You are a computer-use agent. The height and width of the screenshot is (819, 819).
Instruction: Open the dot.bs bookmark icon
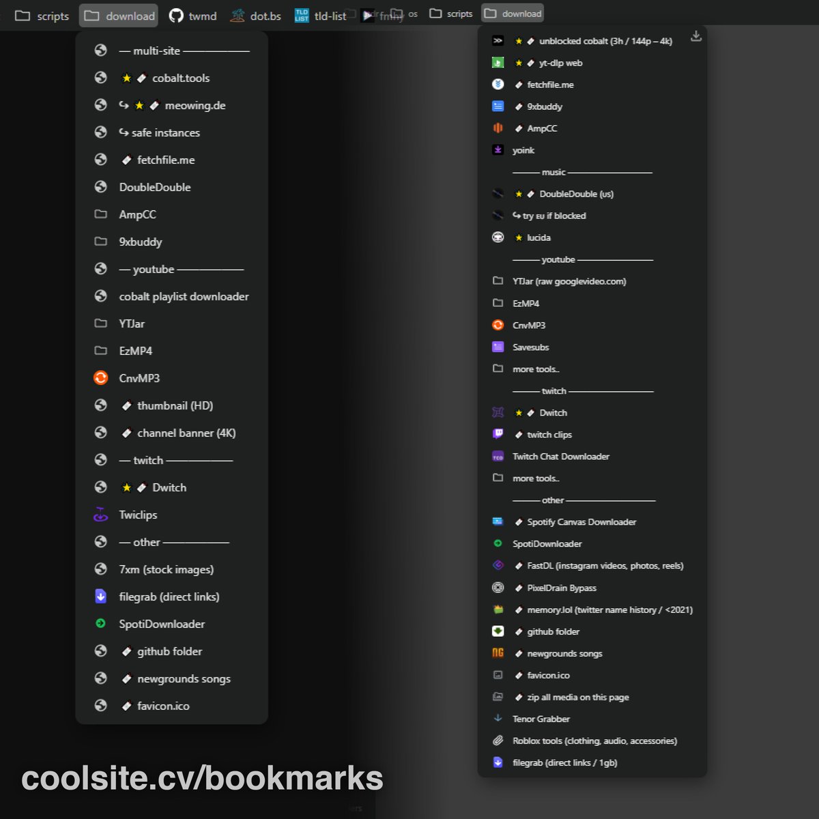238,16
